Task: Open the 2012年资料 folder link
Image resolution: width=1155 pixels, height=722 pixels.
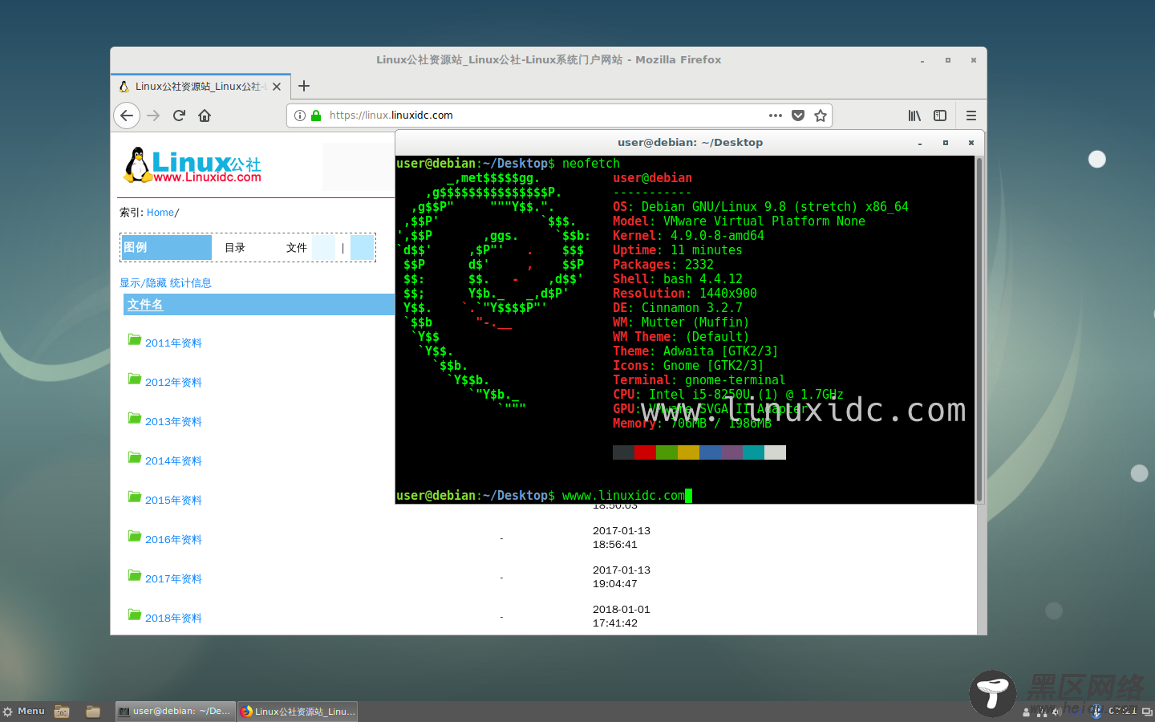Action: click(x=173, y=383)
